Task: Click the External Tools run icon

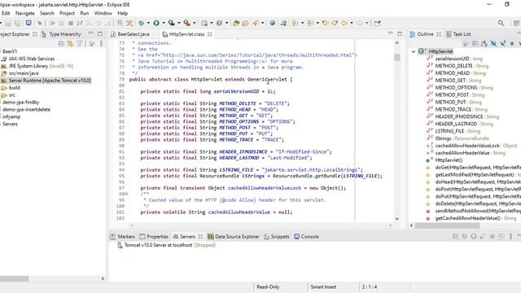Action: tap(187, 23)
